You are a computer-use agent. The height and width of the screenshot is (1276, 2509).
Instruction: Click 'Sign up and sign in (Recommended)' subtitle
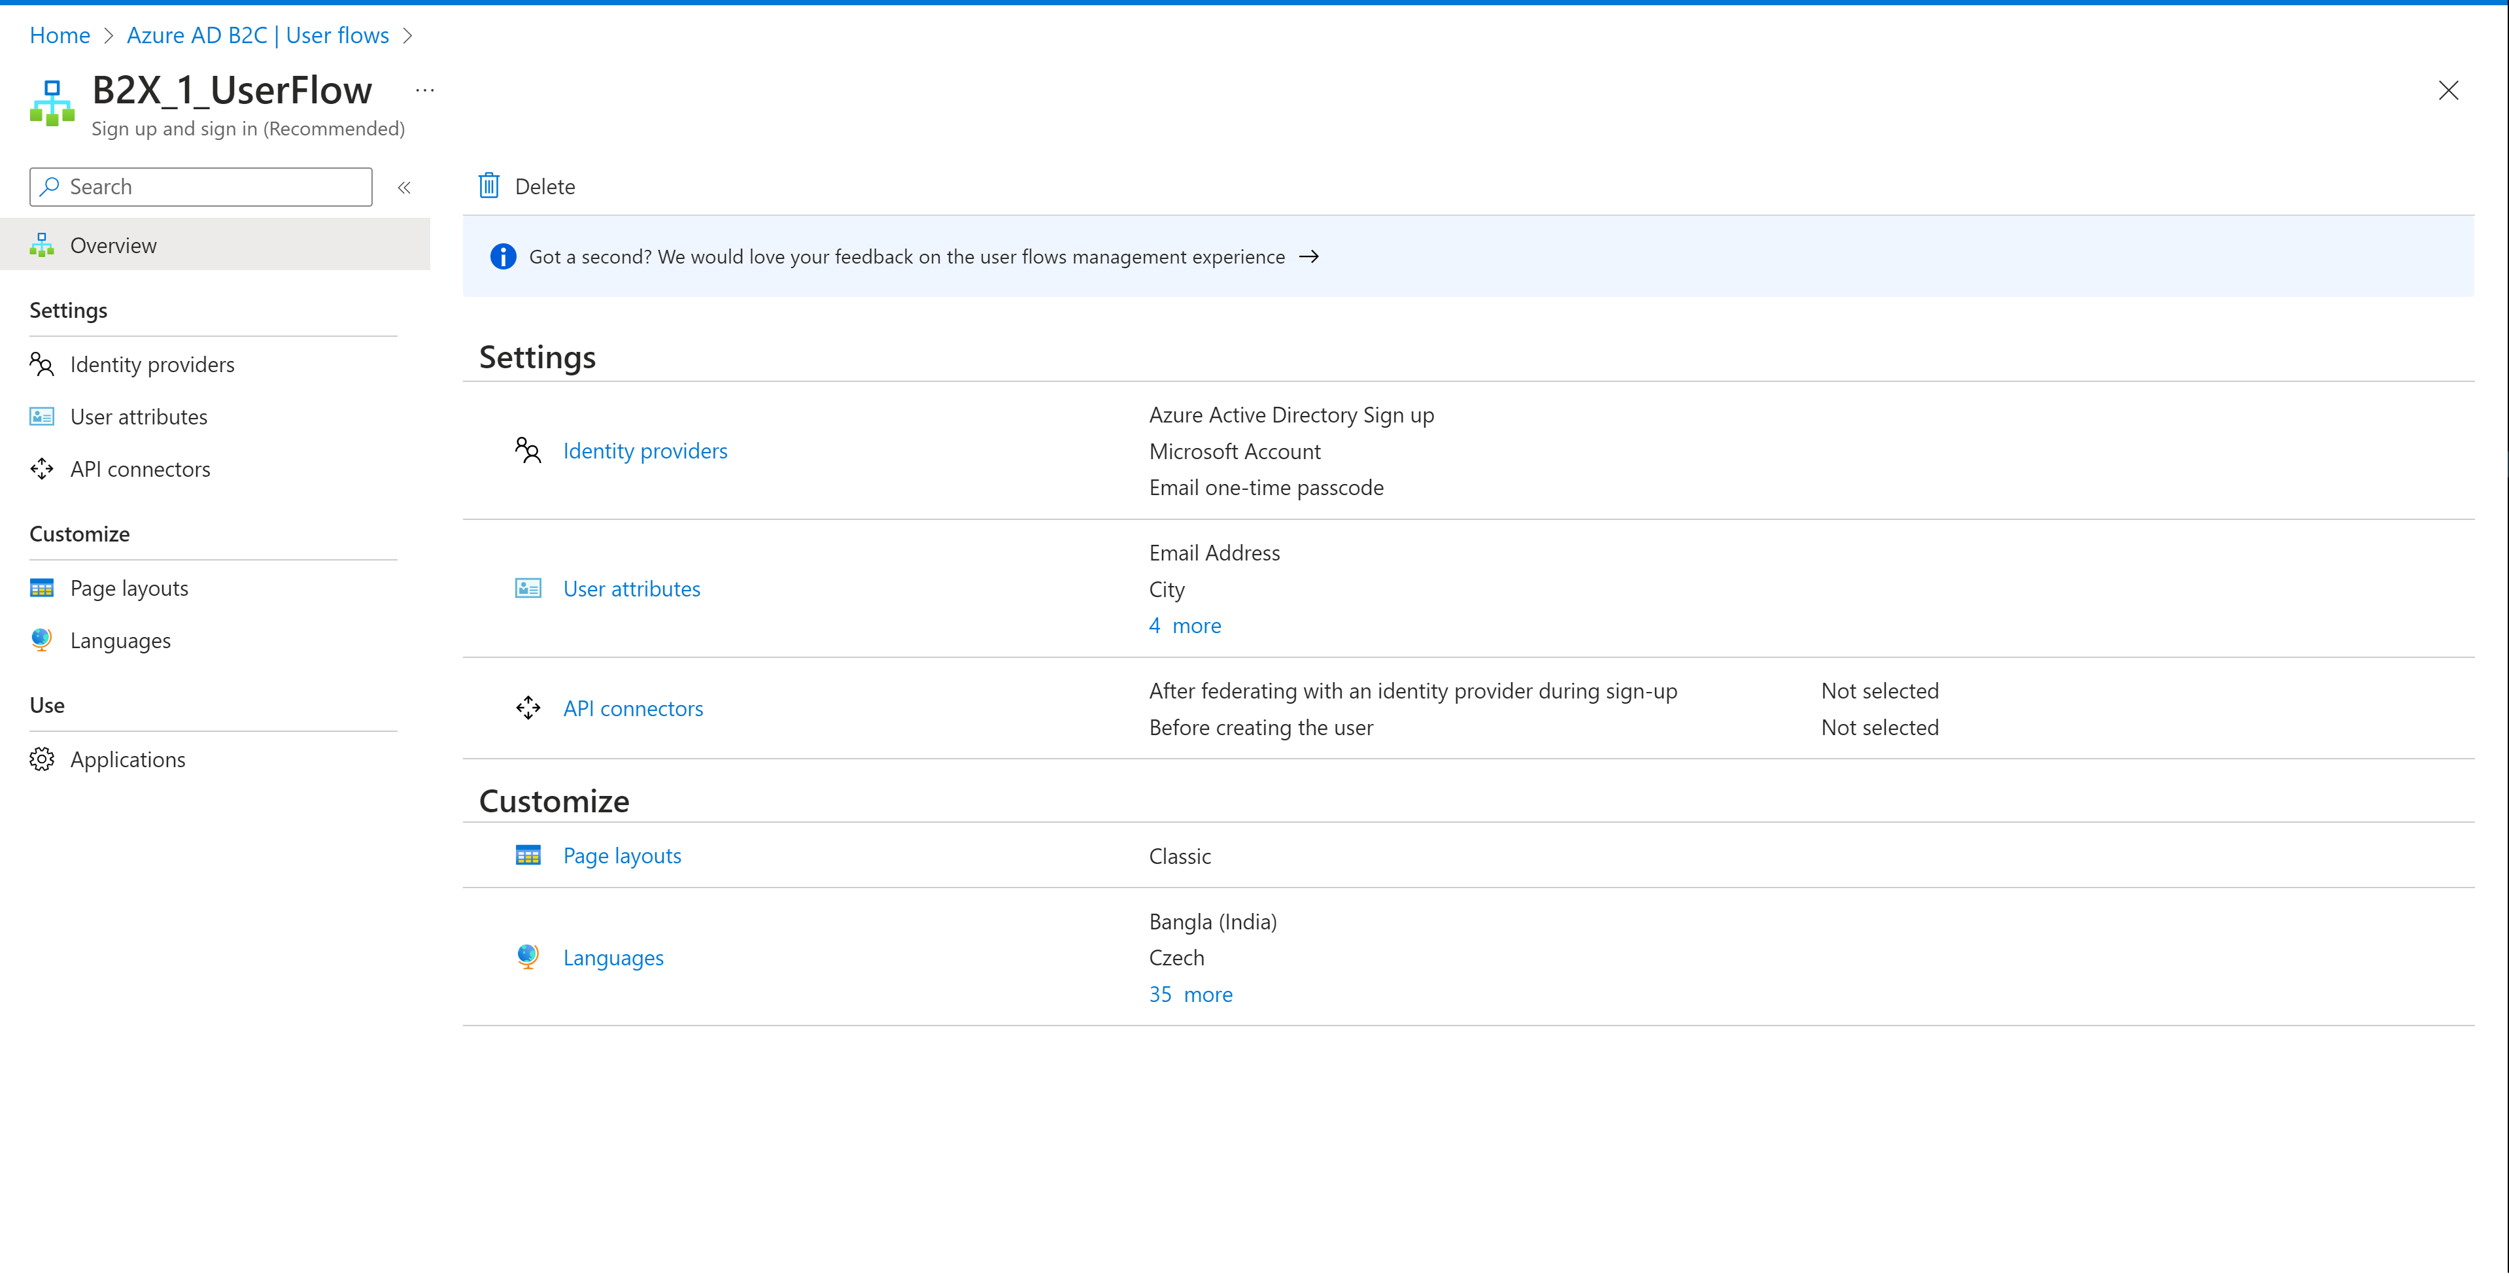point(248,129)
